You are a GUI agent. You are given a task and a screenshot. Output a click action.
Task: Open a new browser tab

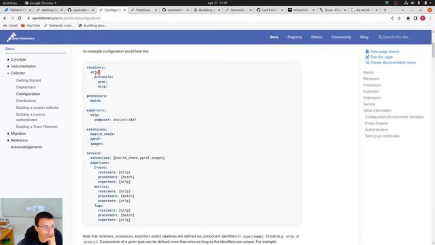coord(385,10)
